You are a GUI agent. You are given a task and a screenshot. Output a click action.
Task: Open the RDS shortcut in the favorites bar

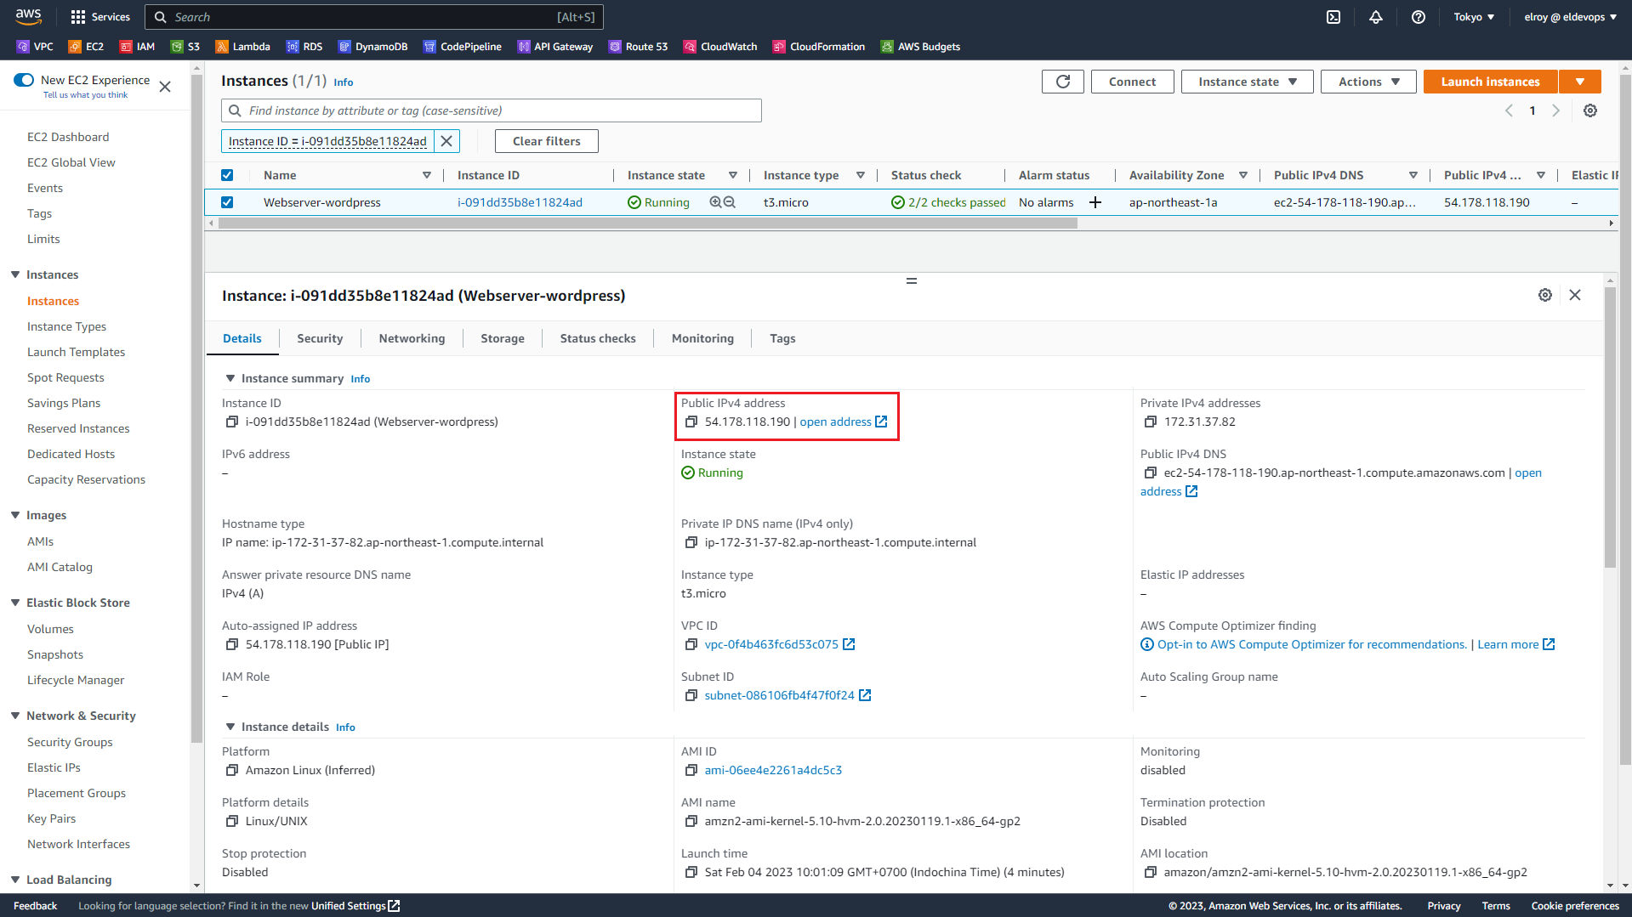(304, 47)
